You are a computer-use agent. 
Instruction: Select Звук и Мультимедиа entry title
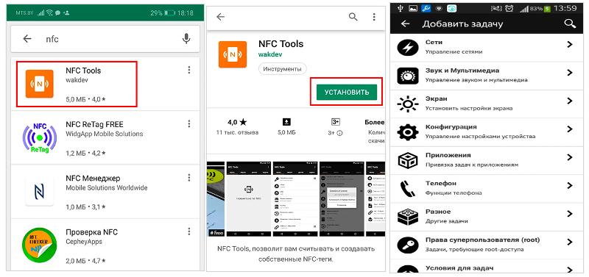tap(462, 71)
